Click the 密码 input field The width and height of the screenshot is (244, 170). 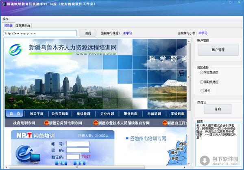[78, 150]
